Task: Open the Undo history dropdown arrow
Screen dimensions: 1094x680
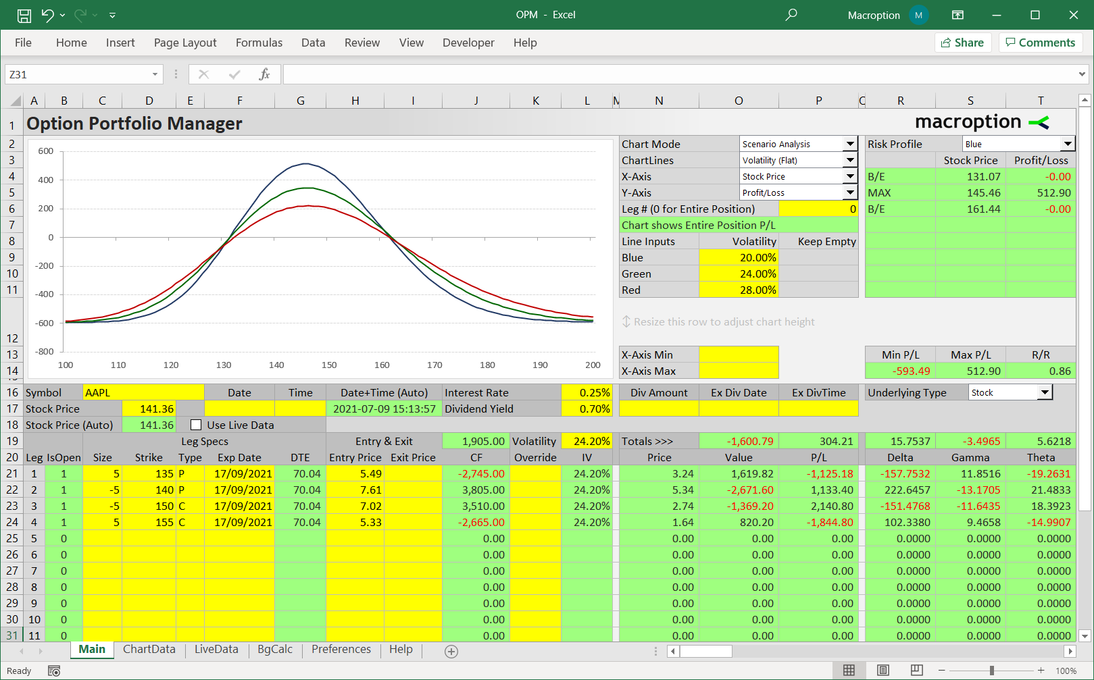Action: (63, 15)
